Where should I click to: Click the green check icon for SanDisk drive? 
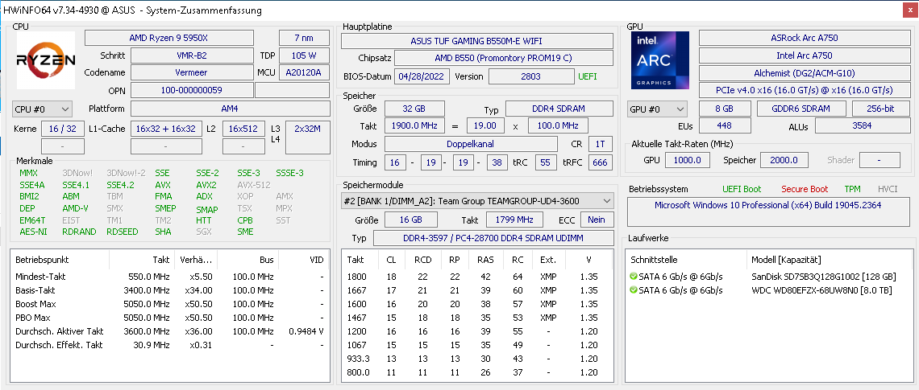[x=633, y=276]
